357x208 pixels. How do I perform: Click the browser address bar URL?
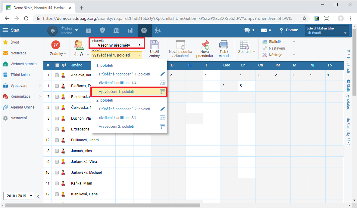(169, 18)
